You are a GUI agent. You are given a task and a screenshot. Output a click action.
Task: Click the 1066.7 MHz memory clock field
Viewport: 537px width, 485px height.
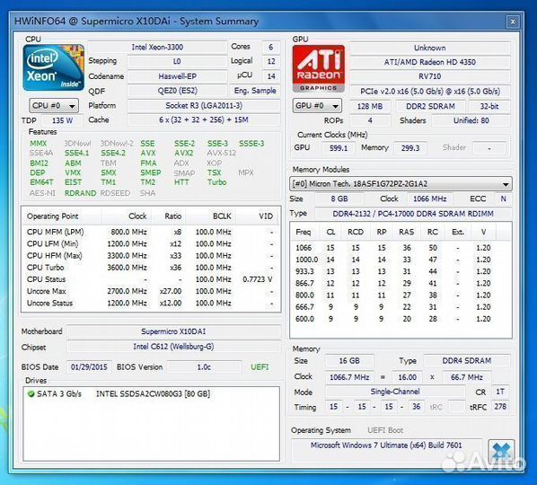tap(349, 377)
